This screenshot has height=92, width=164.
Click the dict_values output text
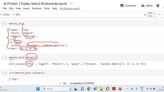tap(77, 64)
